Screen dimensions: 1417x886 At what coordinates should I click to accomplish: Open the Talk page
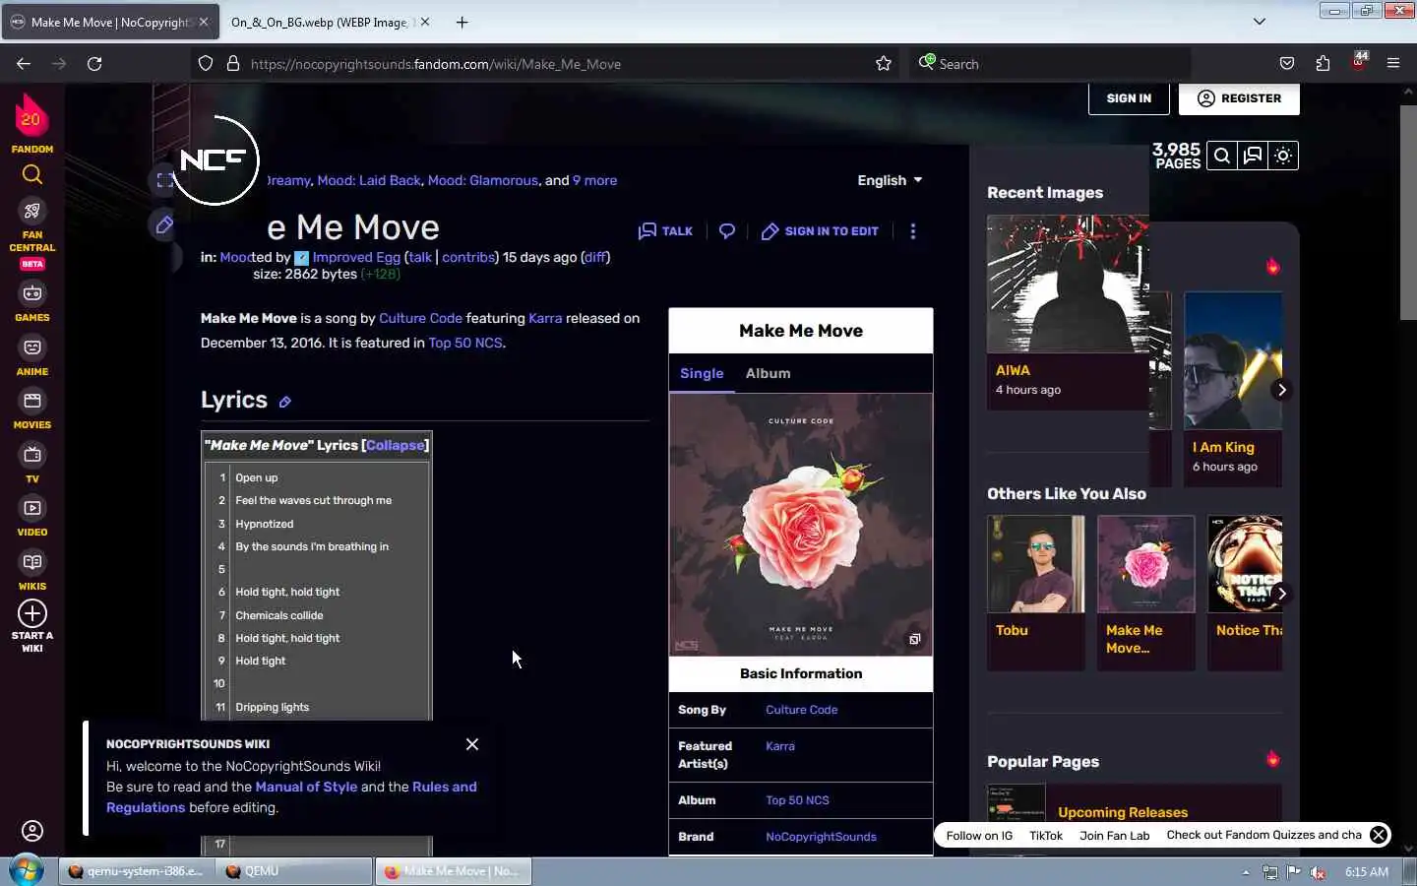coord(665,231)
